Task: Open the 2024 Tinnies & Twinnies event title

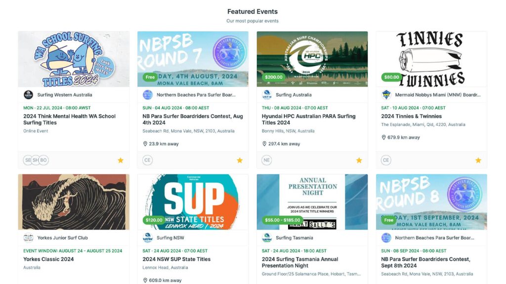Action: pos(412,116)
